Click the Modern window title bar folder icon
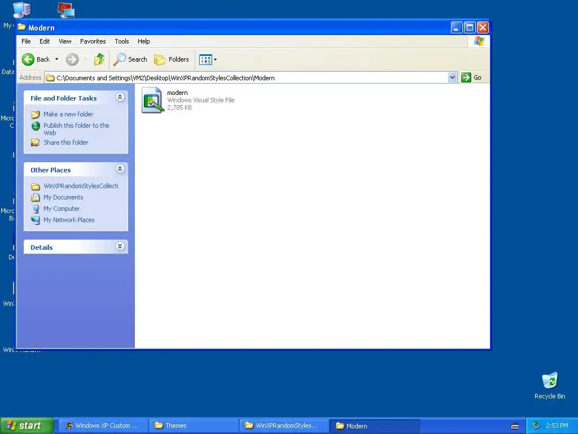The width and height of the screenshot is (578, 434). pyautogui.click(x=22, y=27)
